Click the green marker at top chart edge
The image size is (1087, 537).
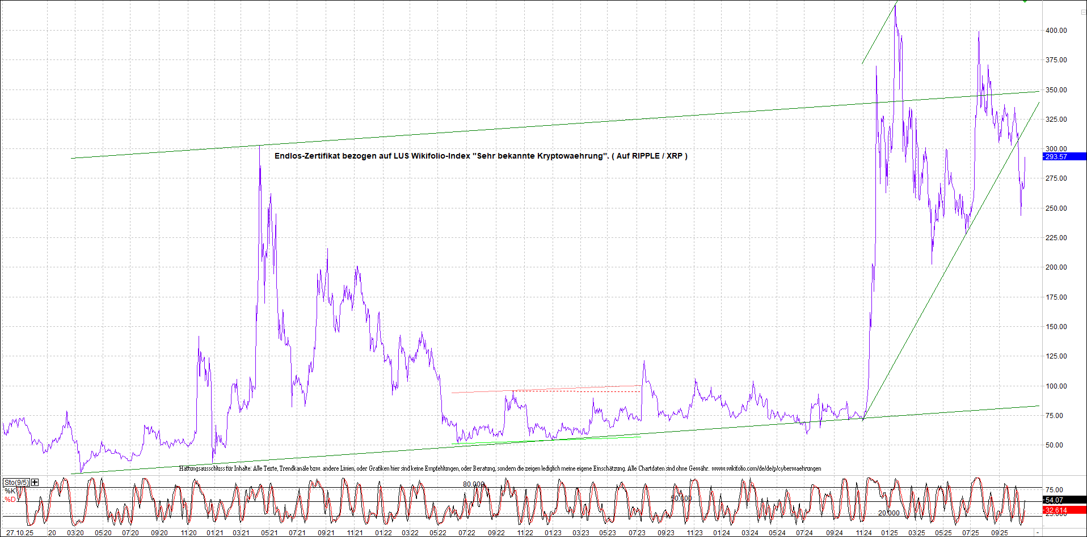(x=1025, y=2)
